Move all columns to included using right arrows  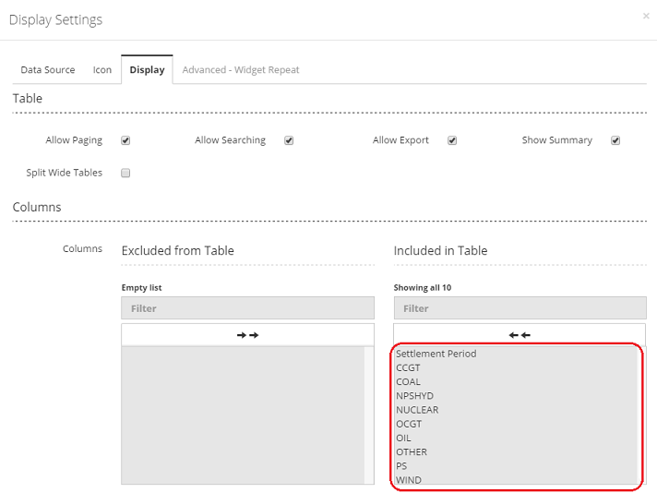pyautogui.click(x=247, y=335)
